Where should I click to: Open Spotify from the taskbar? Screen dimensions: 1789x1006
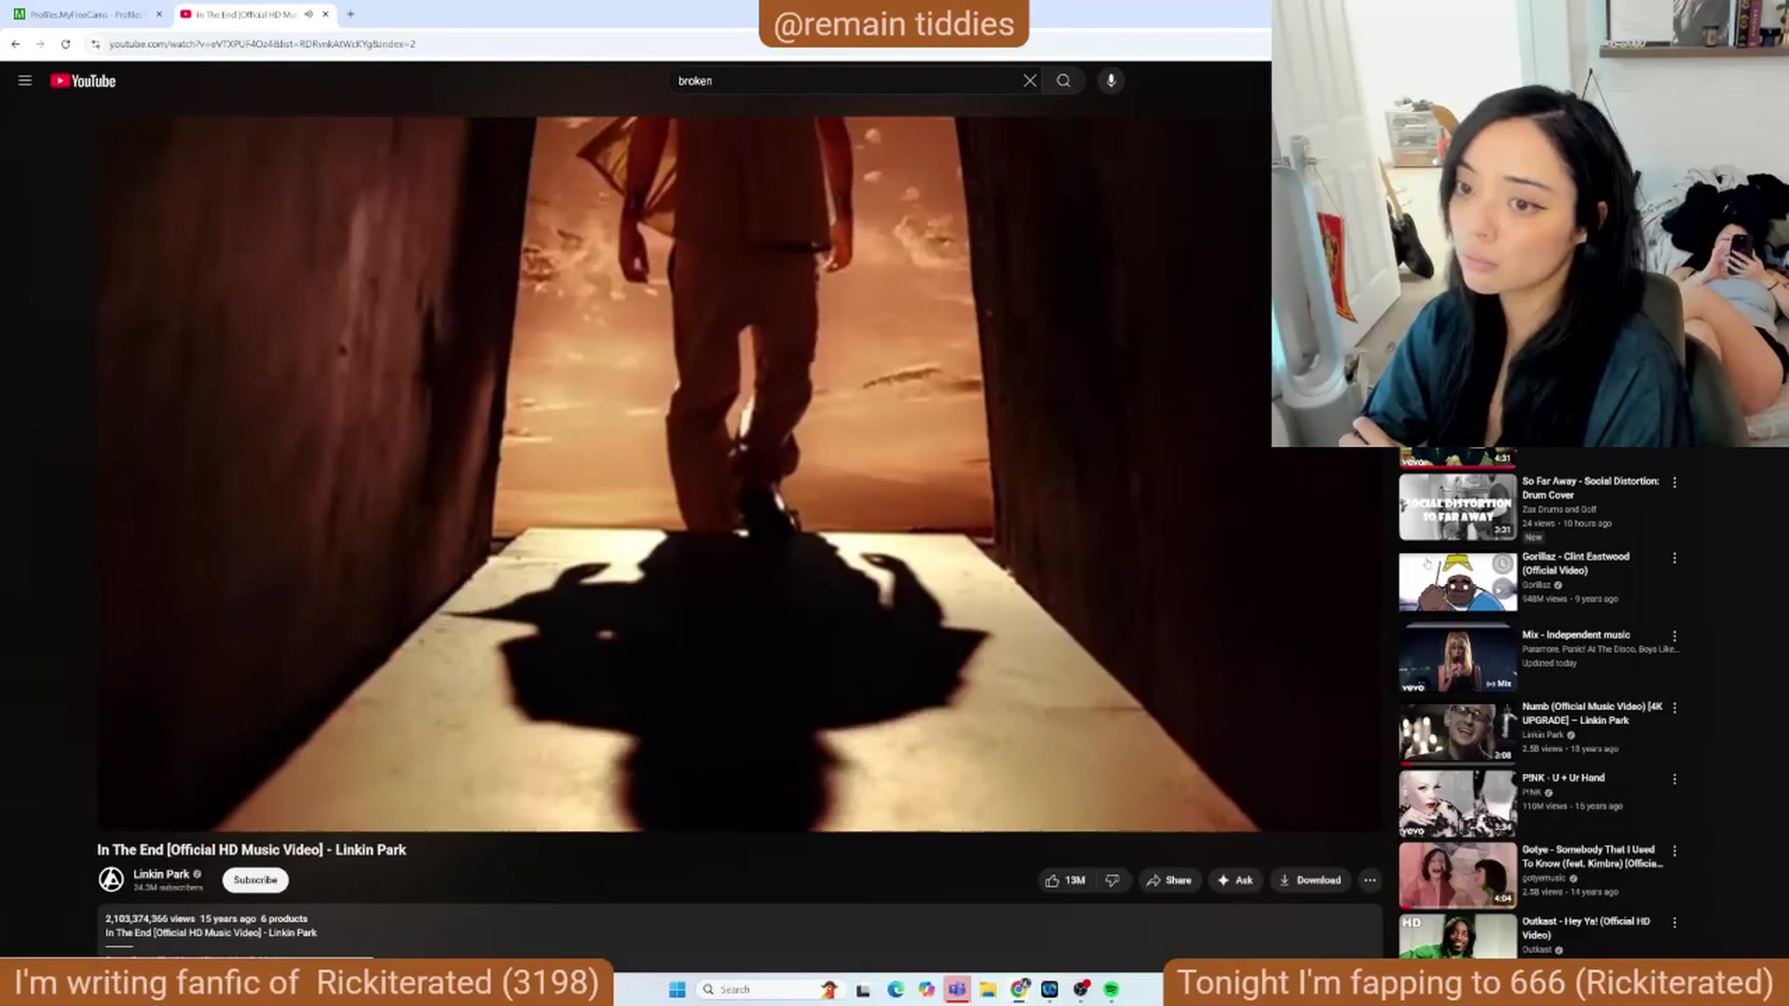1112,989
